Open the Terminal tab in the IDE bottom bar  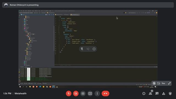click(40, 83)
